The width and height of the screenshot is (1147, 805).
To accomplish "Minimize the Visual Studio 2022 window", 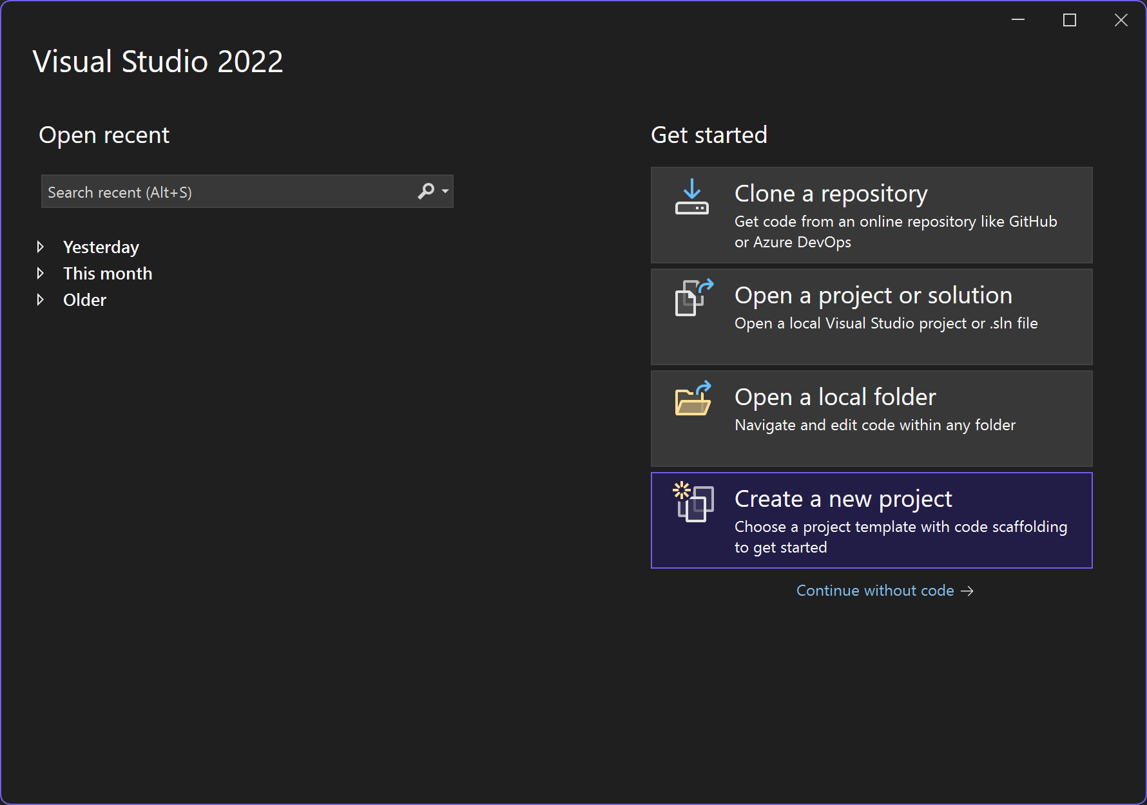I will [1018, 21].
